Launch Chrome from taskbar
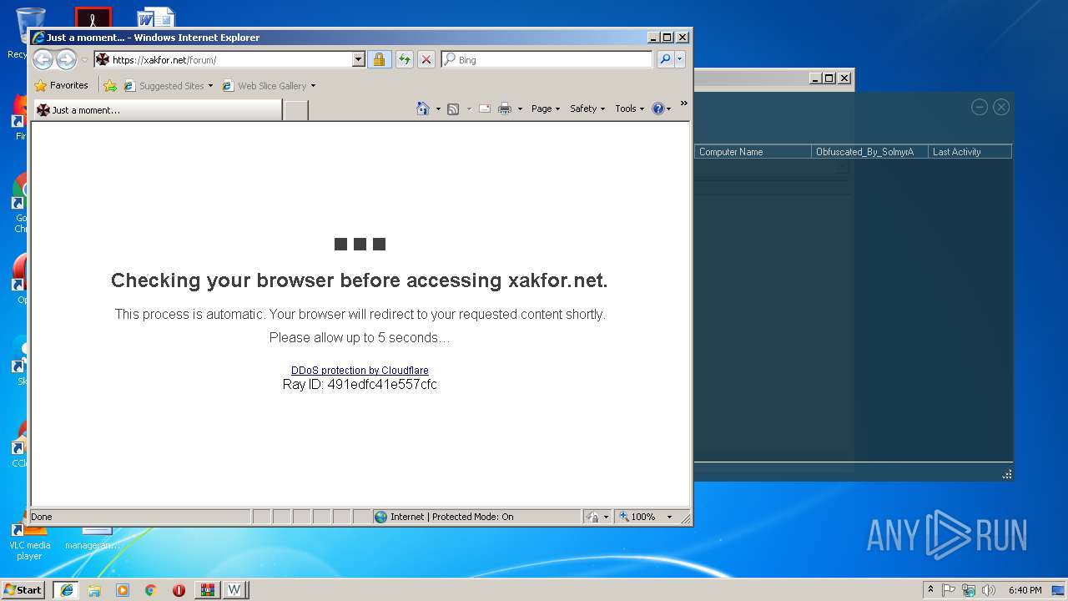Screen dimensions: 1068x601 [150, 589]
